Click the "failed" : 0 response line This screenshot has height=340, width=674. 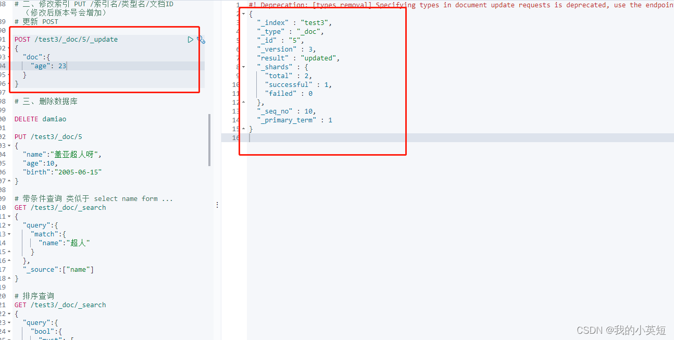point(289,94)
